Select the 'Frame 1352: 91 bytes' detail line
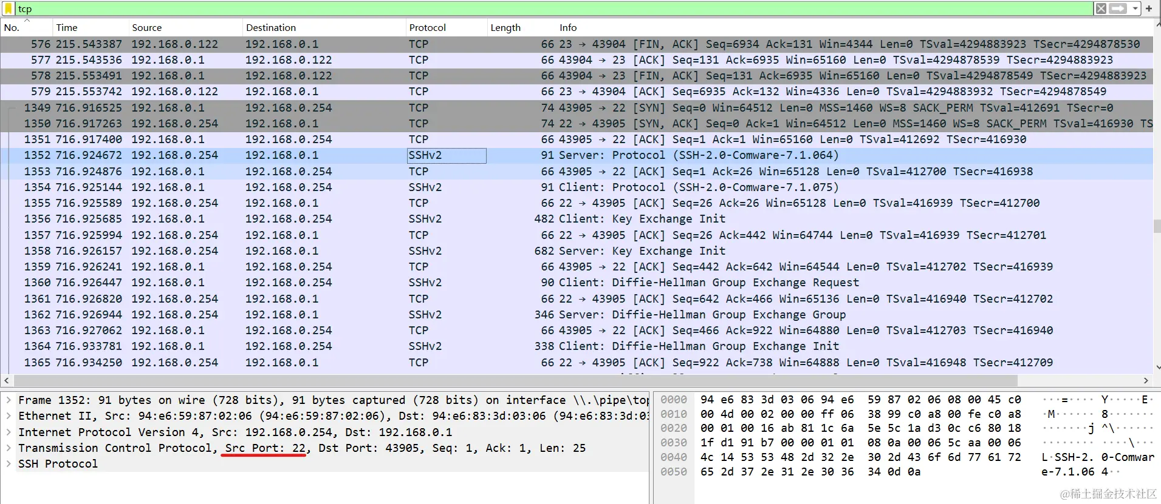This screenshot has width=1161, height=504. coord(333,400)
